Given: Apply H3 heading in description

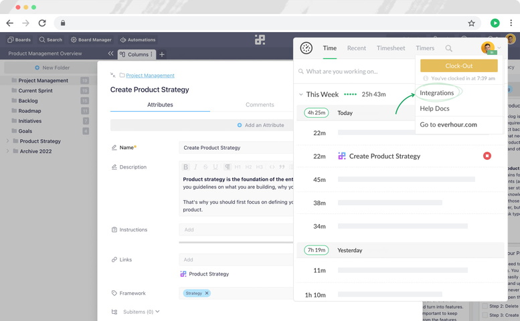Looking at the screenshot, I should (260, 167).
